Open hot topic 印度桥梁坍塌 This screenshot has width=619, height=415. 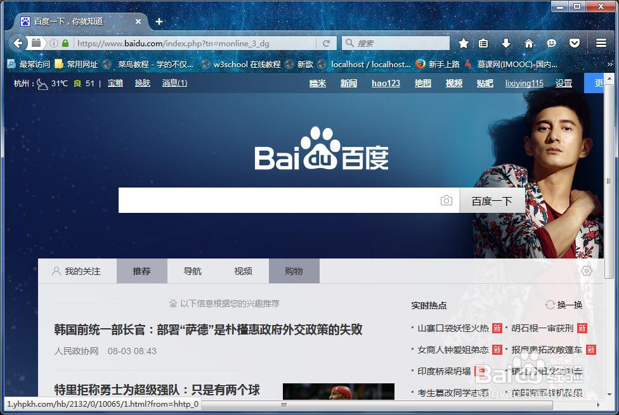coord(444,371)
